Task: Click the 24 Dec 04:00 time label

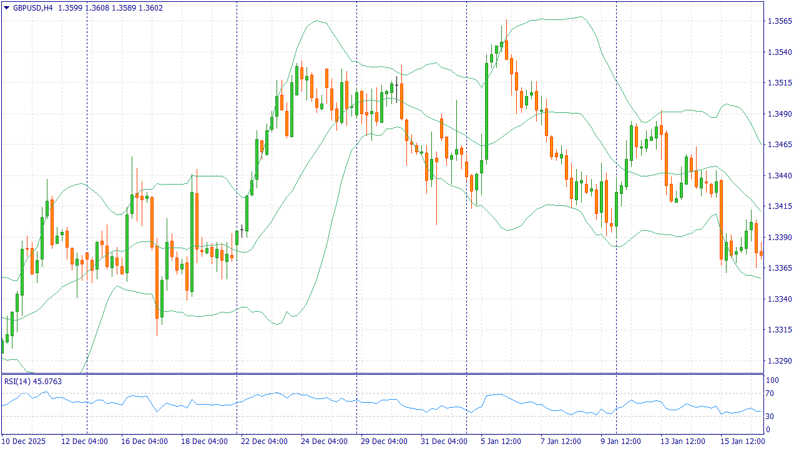Action: [x=324, y=442]
